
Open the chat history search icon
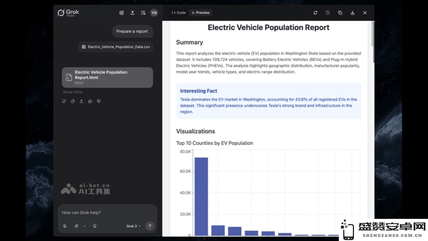(x=143, y=13)
